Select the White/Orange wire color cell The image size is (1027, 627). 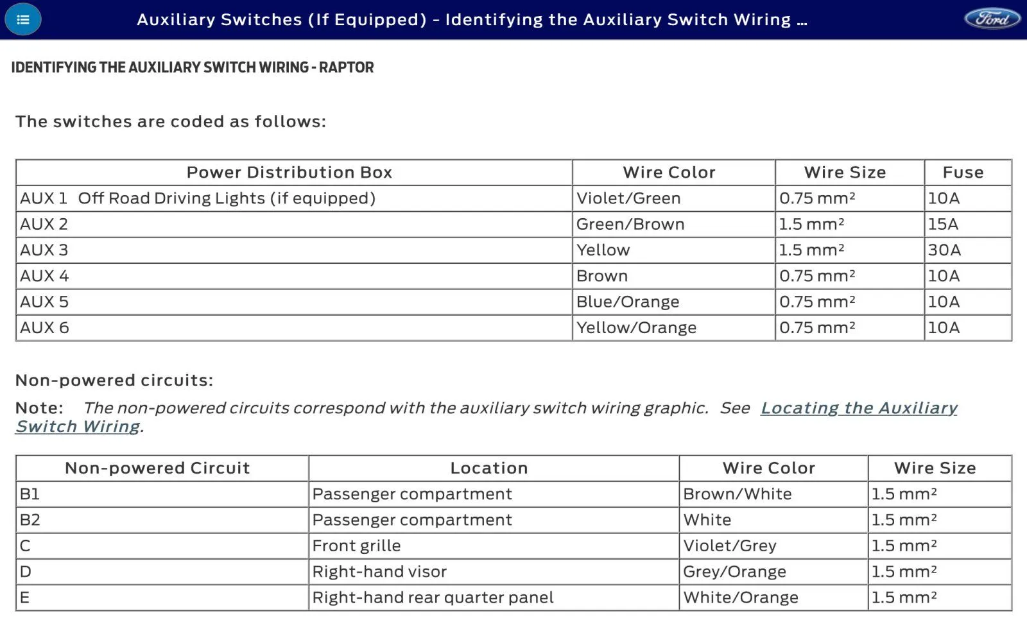(x=773, y=597)
